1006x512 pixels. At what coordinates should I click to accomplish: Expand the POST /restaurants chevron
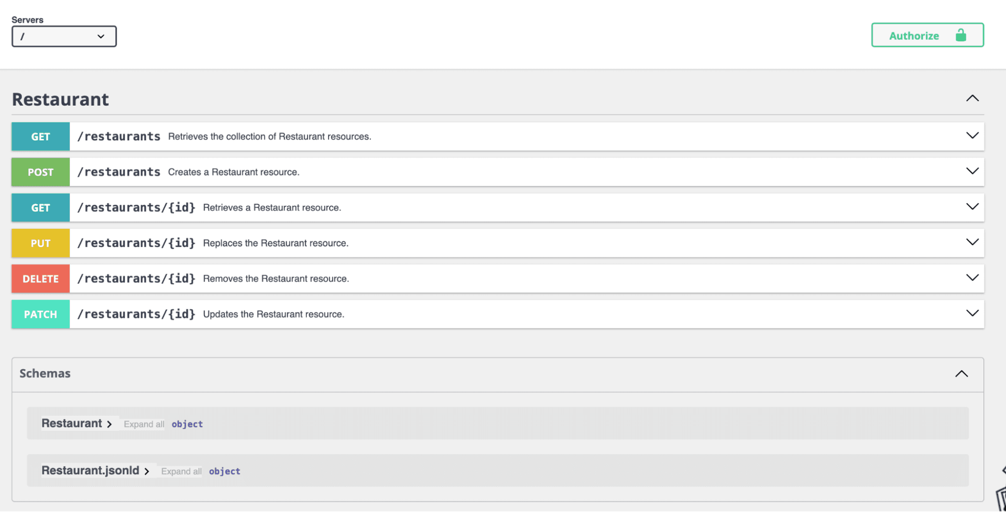[972, 172]
